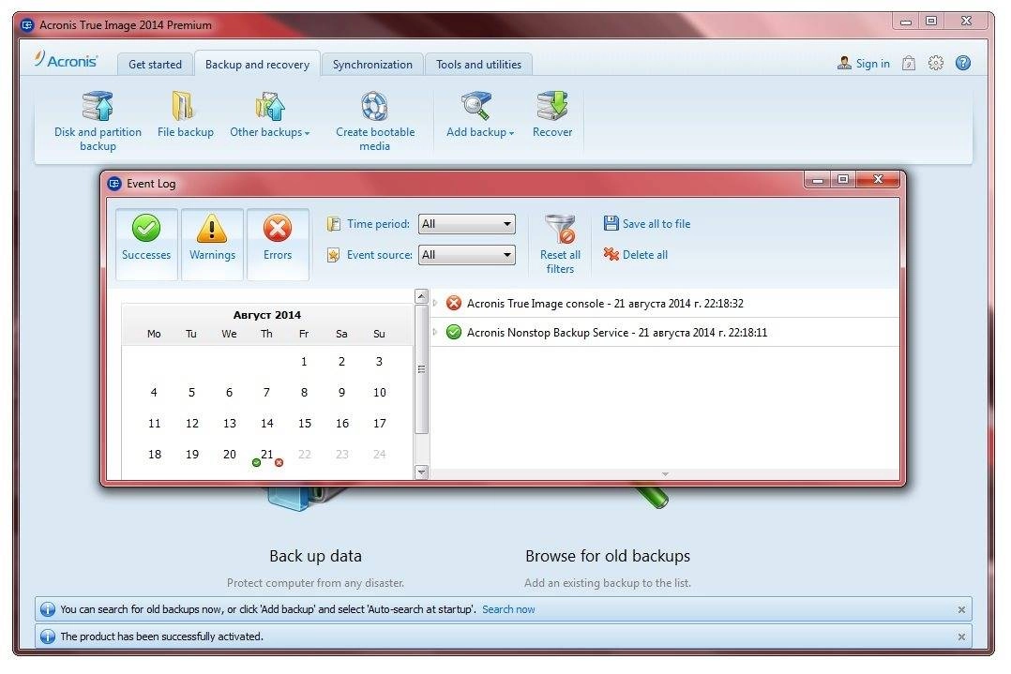Image resolution: width=1011 pixels, height=674 pixels.
Task: Select August 1 in the calendar
Action: point(304,362)
